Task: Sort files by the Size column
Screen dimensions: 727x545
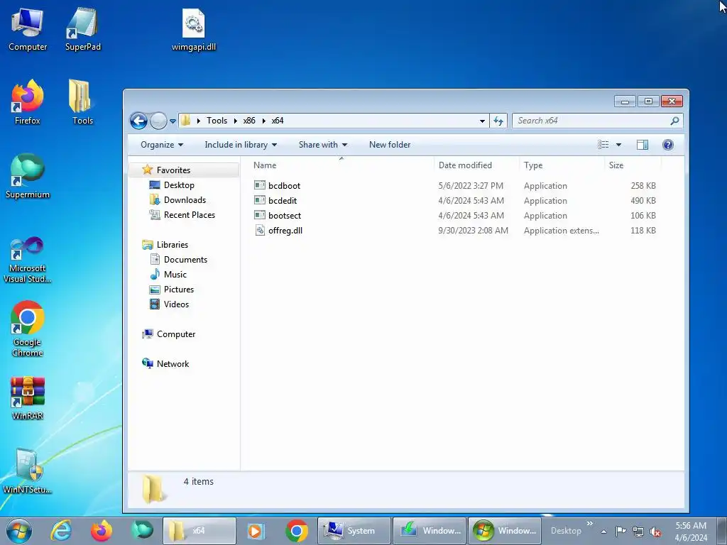Action: 616,165
